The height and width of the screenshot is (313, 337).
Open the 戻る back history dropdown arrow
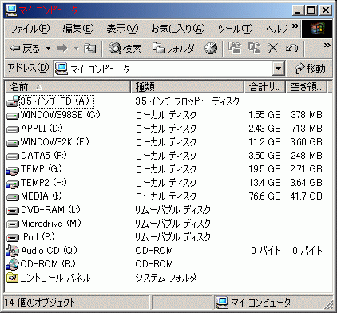48,49
